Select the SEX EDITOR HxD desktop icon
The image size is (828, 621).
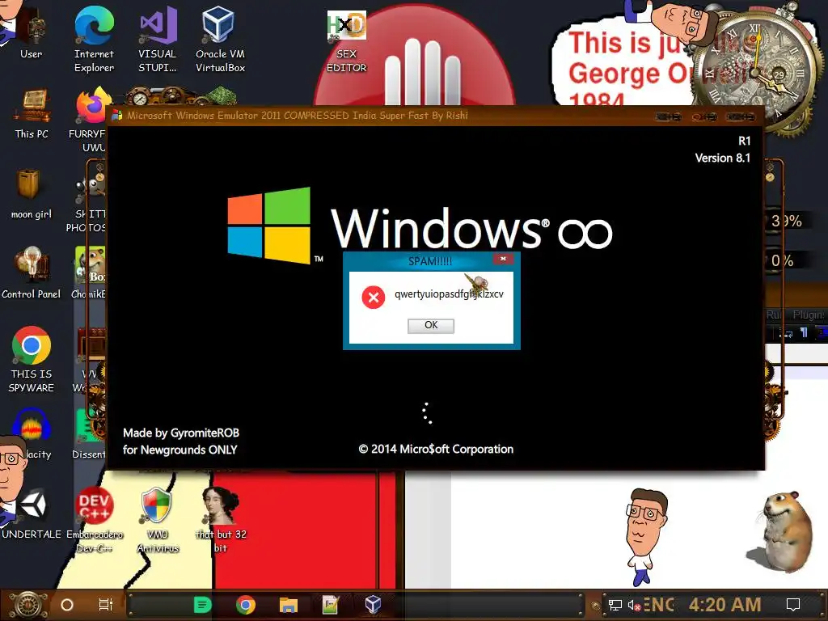(346, 41)
